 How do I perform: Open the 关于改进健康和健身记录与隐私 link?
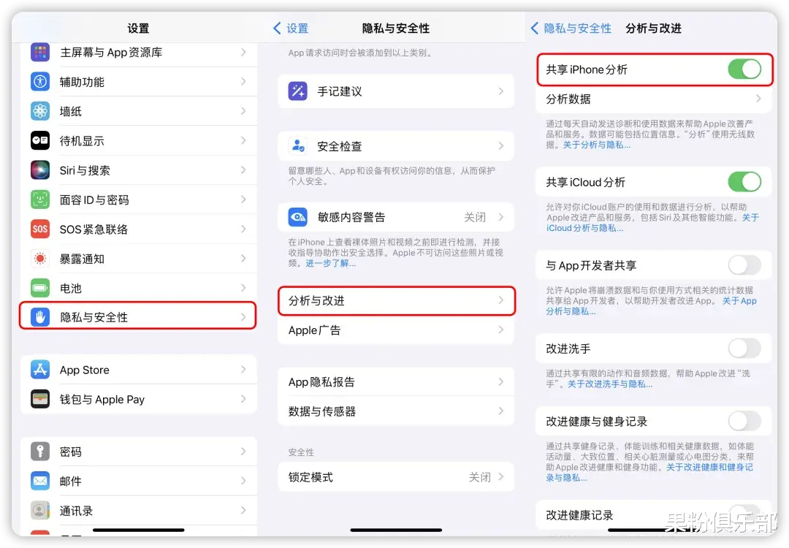click(649, 473)
